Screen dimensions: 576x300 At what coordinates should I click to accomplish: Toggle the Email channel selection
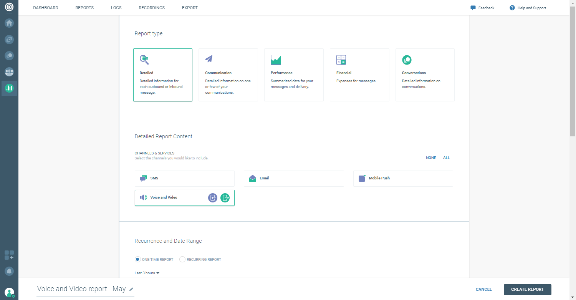point(294,179)
